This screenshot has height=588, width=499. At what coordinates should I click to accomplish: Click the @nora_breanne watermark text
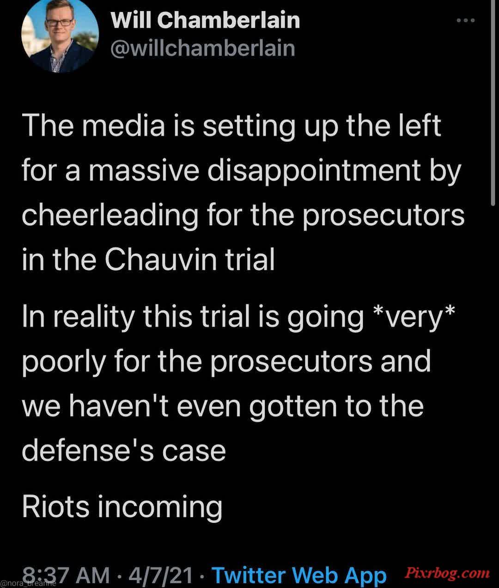[x=29, y=583]
